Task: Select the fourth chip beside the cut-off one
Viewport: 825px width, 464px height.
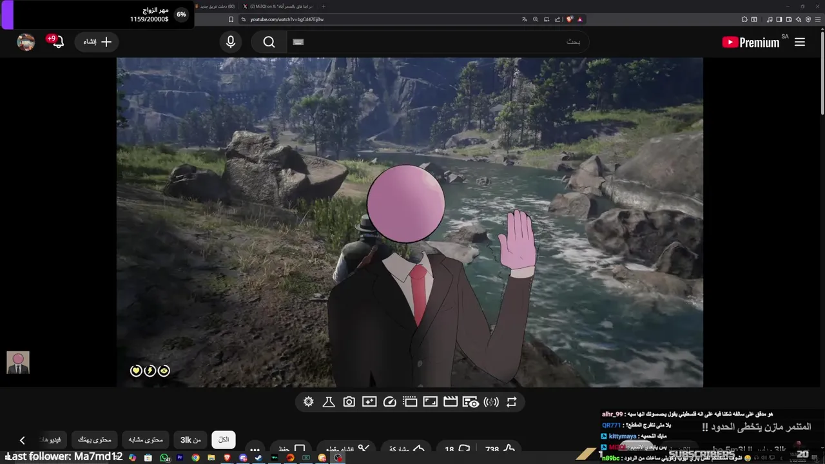Action: [x=95, y=440]
